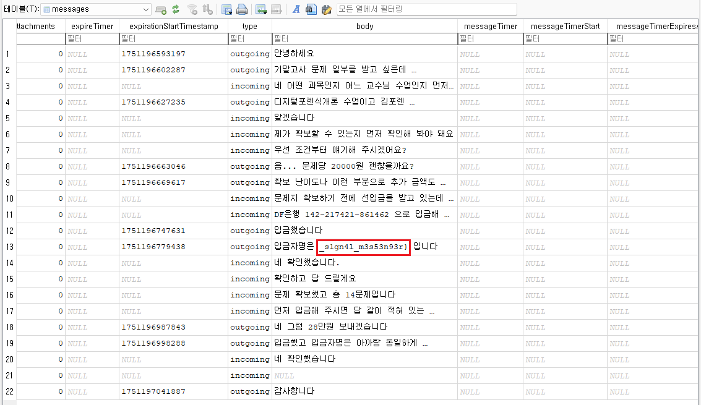The image size is (701, 405).
Task: Click the filter field under body column
Action: point(364,38)
